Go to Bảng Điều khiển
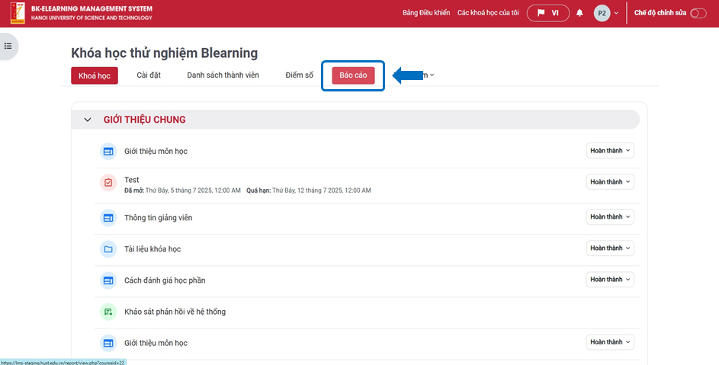 pyautogui.click(x=426, y=13)
